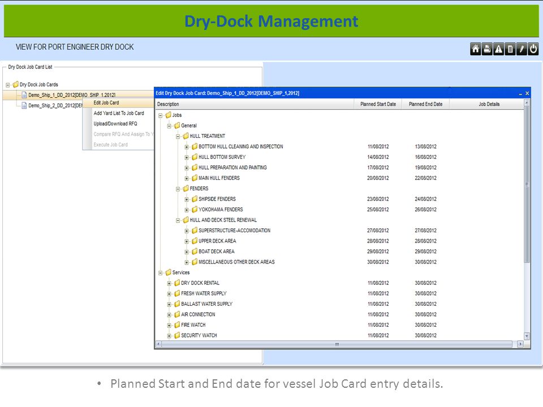Collapse the Dry Dock Job Cards tree root
The height and width of the screenshot is (407, 543).
click(x=7, y=85)
